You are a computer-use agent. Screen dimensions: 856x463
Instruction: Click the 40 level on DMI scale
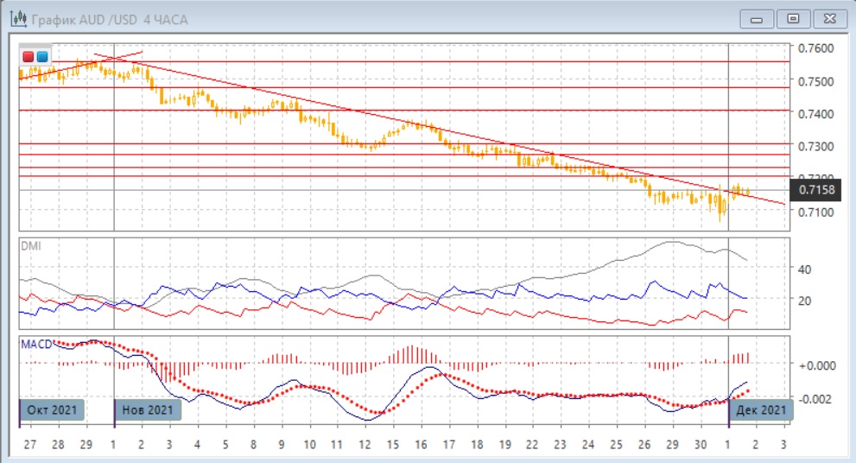803,270
